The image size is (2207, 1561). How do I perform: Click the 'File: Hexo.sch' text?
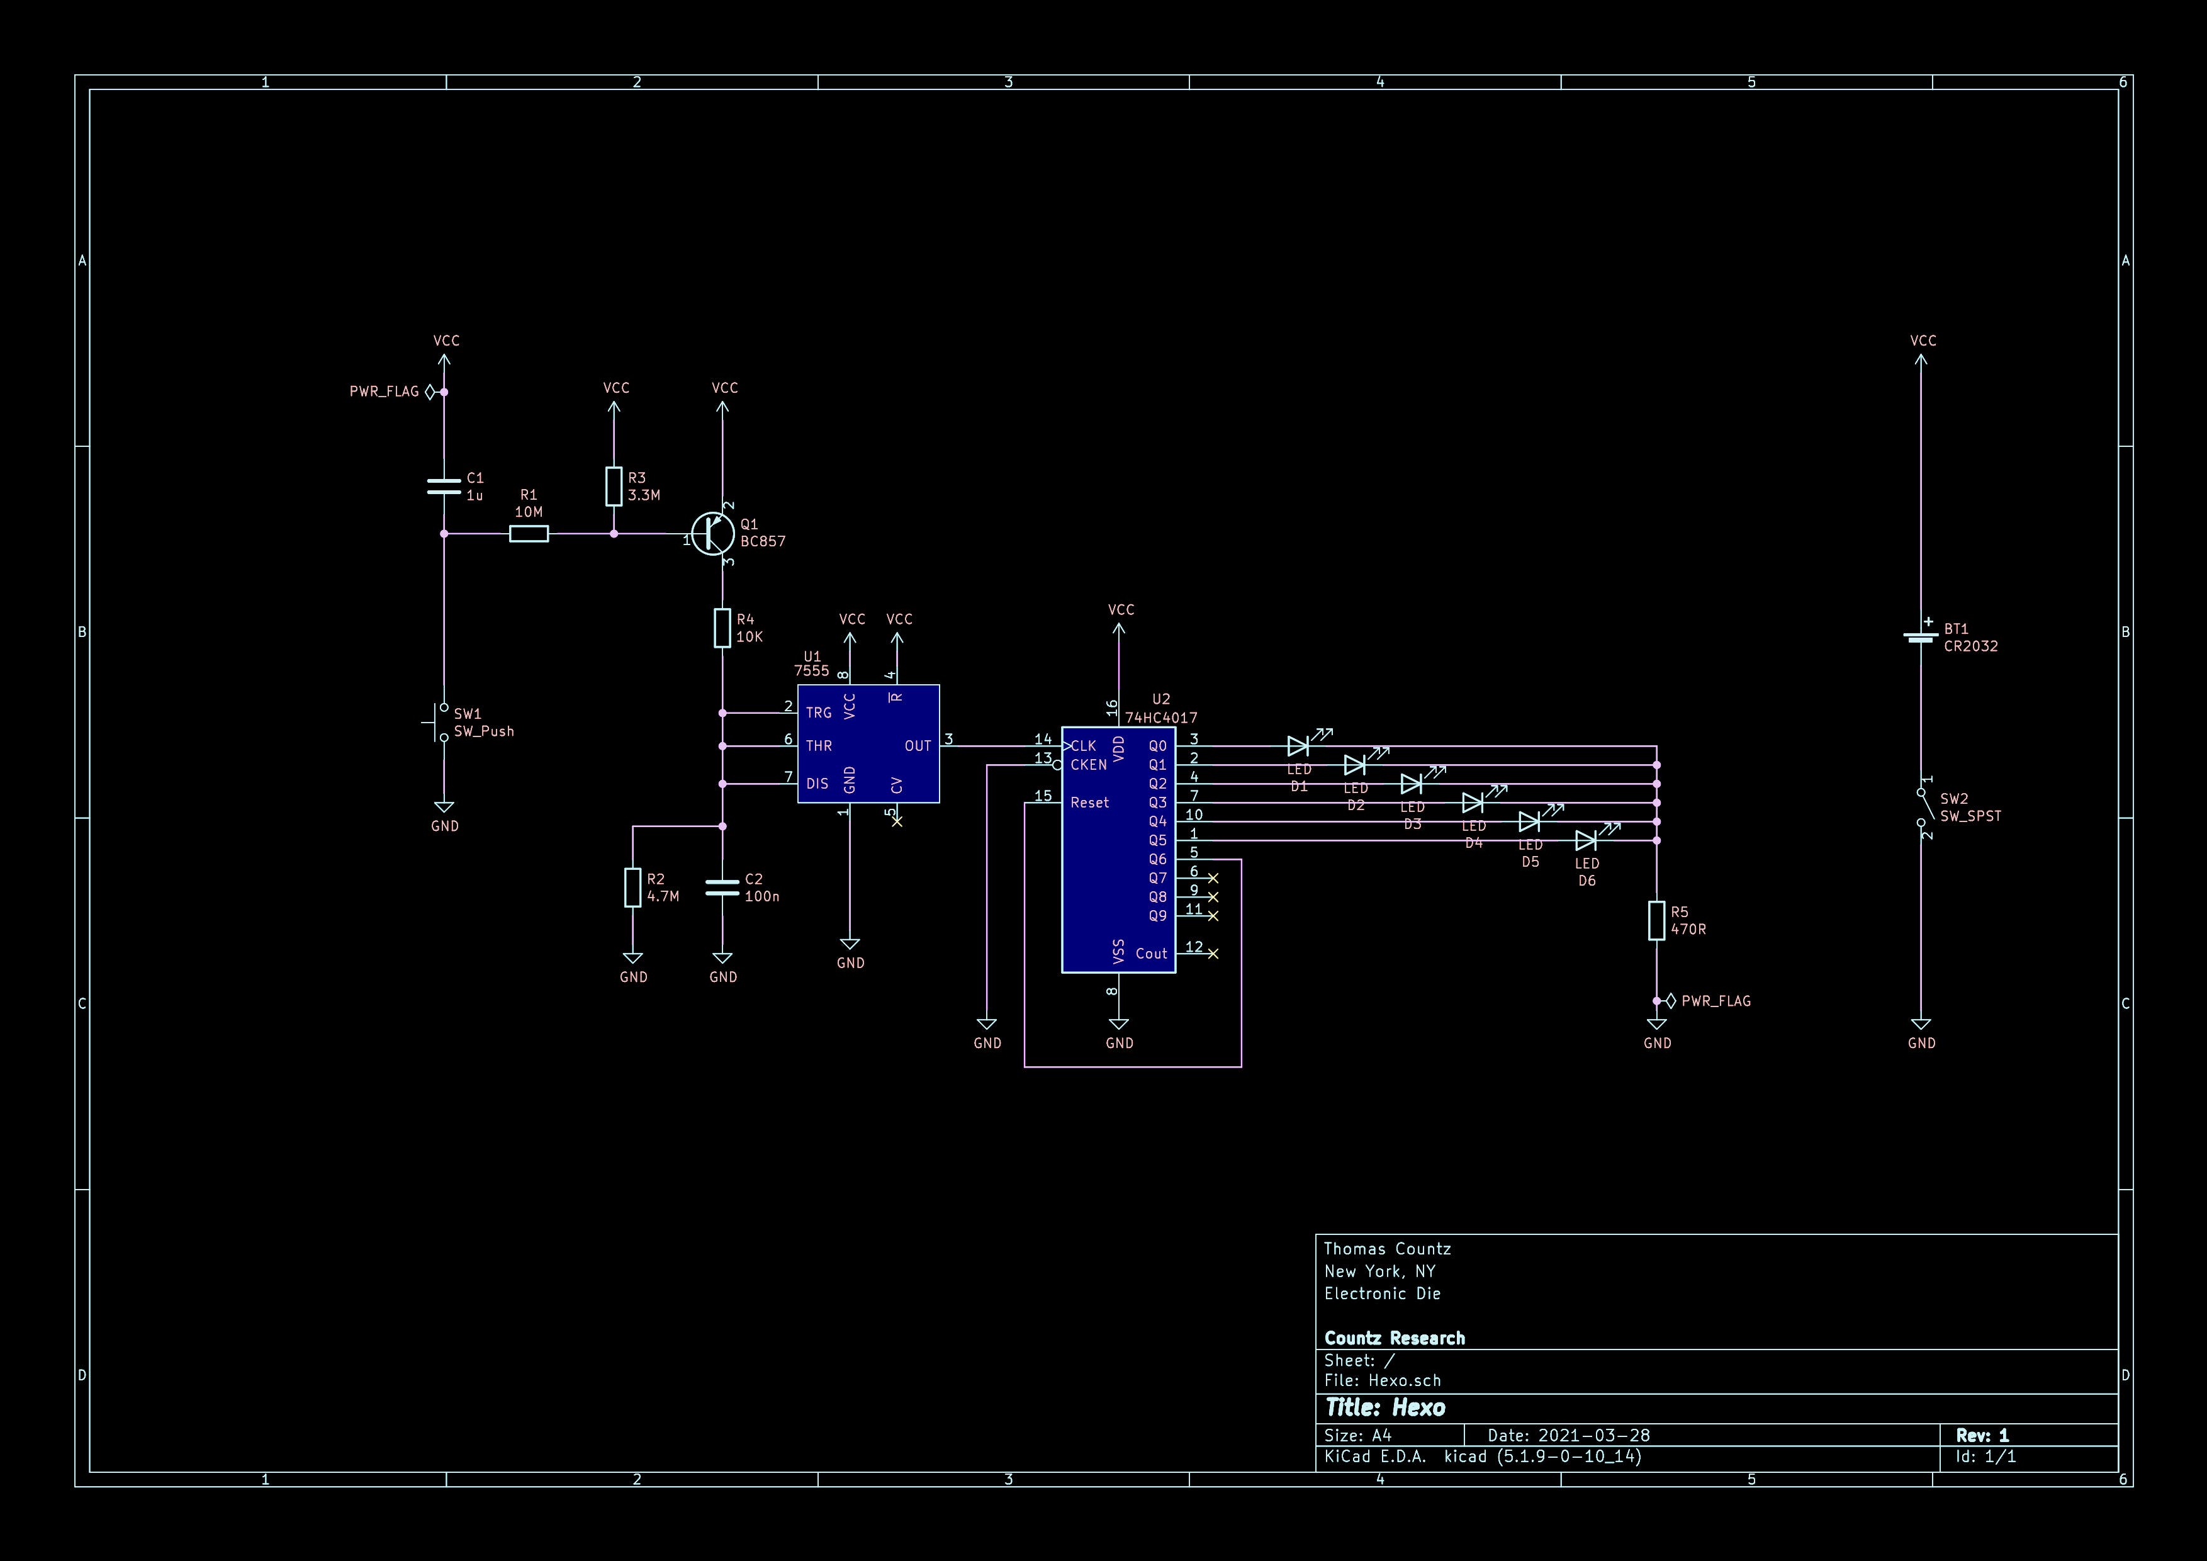click(1382, 1381)
